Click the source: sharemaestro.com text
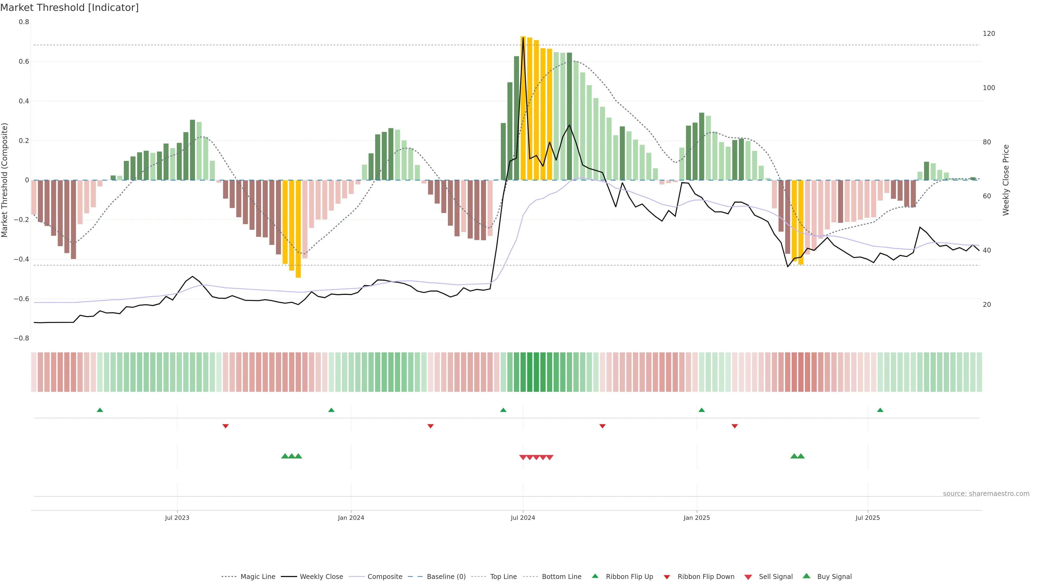This screenshot has height=586, width=1043. pyautogui.click(x=986, y=494)
